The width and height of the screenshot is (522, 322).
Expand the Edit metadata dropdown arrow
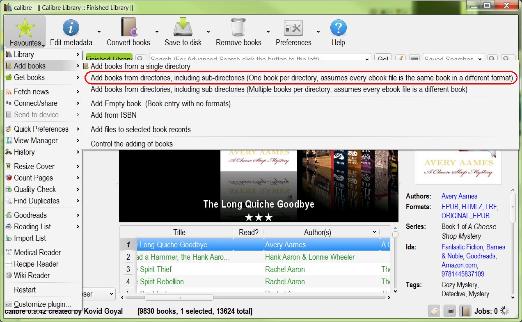click(99, 31)
